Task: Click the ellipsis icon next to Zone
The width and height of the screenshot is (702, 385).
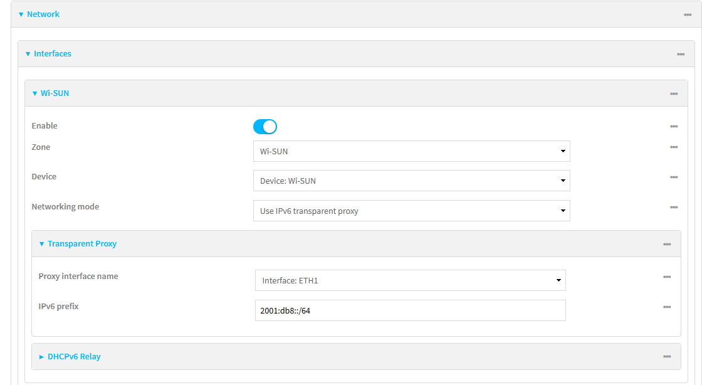Action: (674, 147)
